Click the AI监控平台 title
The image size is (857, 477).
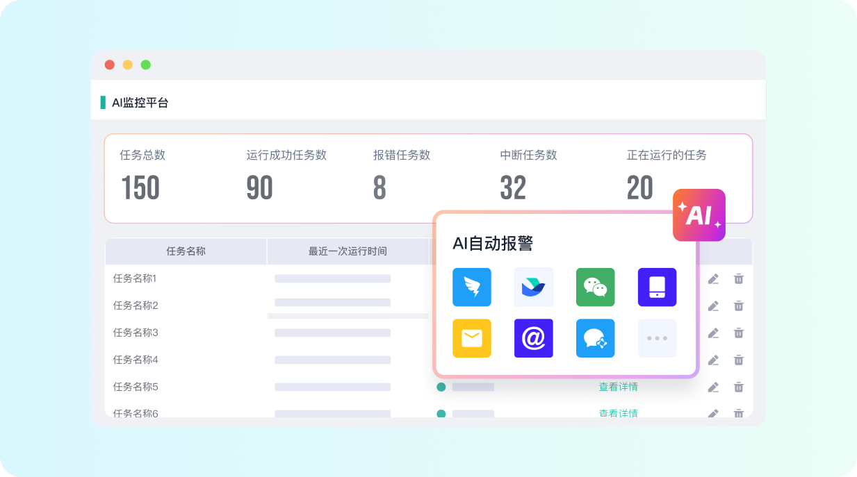[x=140, y=103]
